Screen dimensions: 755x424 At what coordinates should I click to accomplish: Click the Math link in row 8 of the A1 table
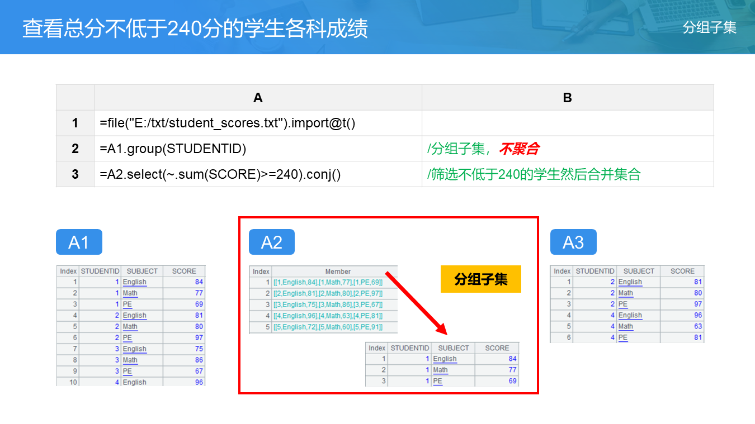click(130, 360)
